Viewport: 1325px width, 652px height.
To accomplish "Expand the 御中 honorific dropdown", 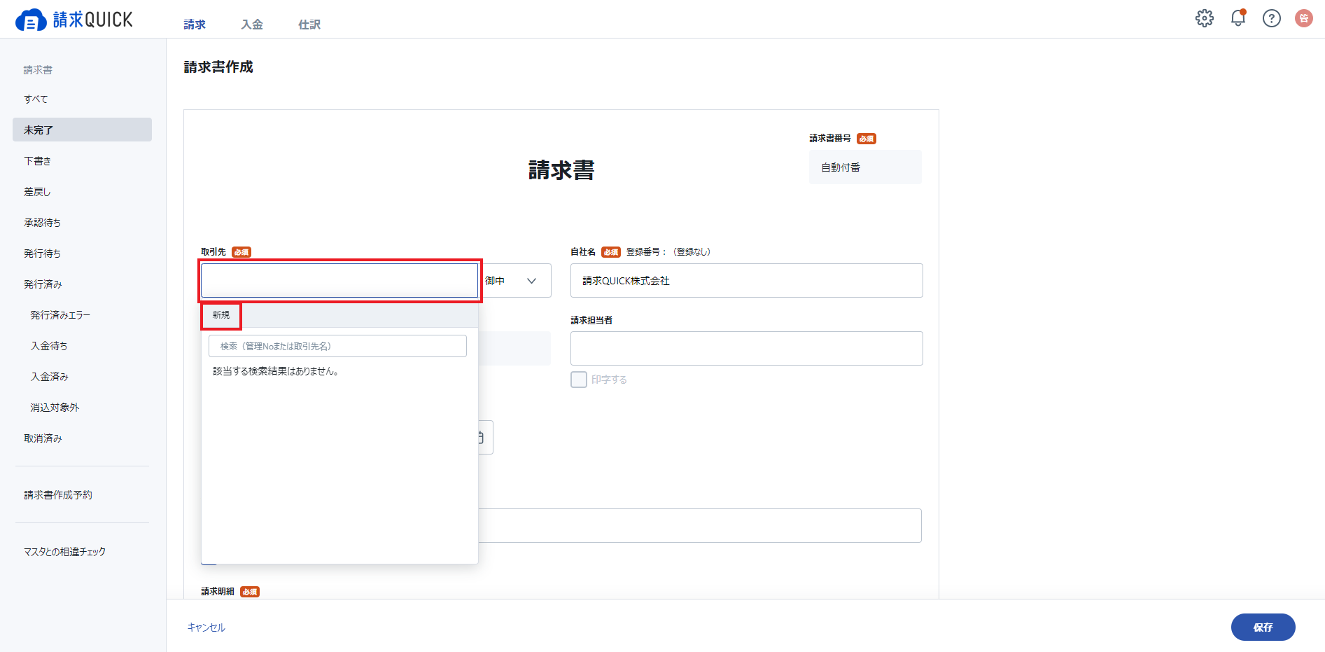I will tap(517, 281).
